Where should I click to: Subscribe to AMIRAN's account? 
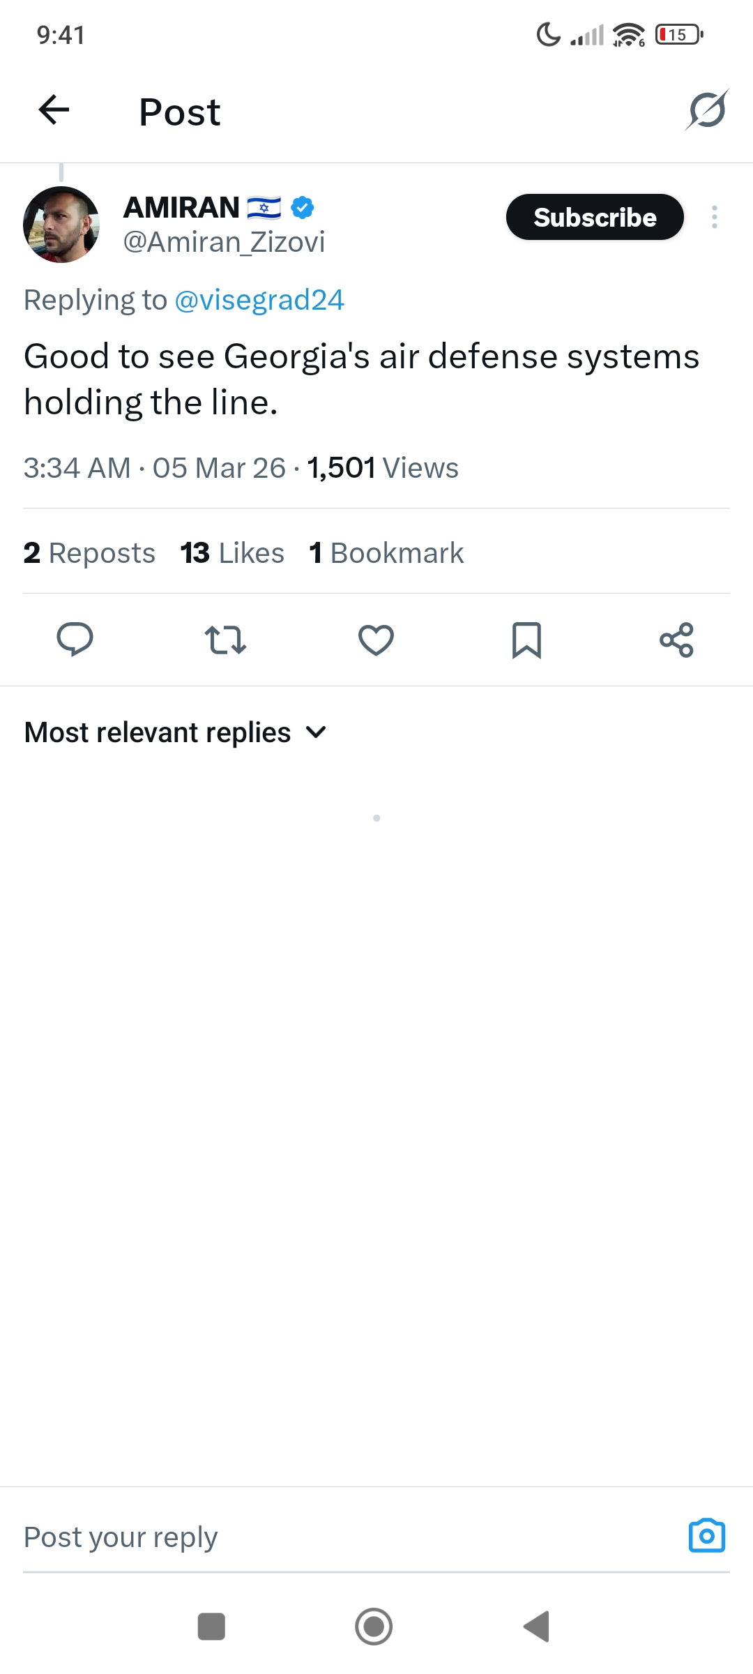tap(594, 217)
